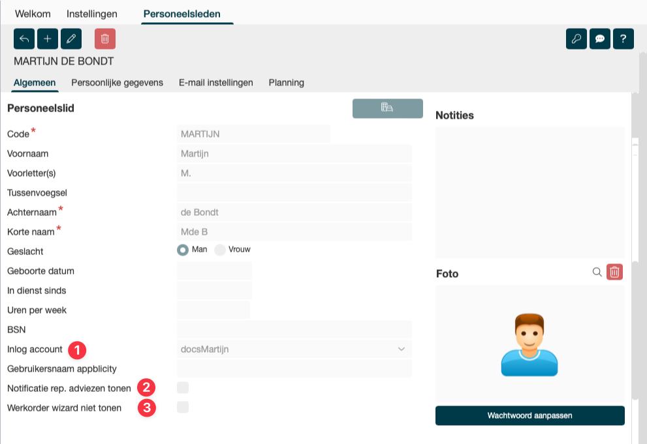Select the Man radio button
This screenshot has height=444, width=647.
[x=183, y=250]
